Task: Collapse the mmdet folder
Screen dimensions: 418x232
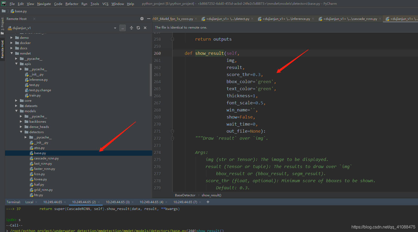Action: point(12,53)
